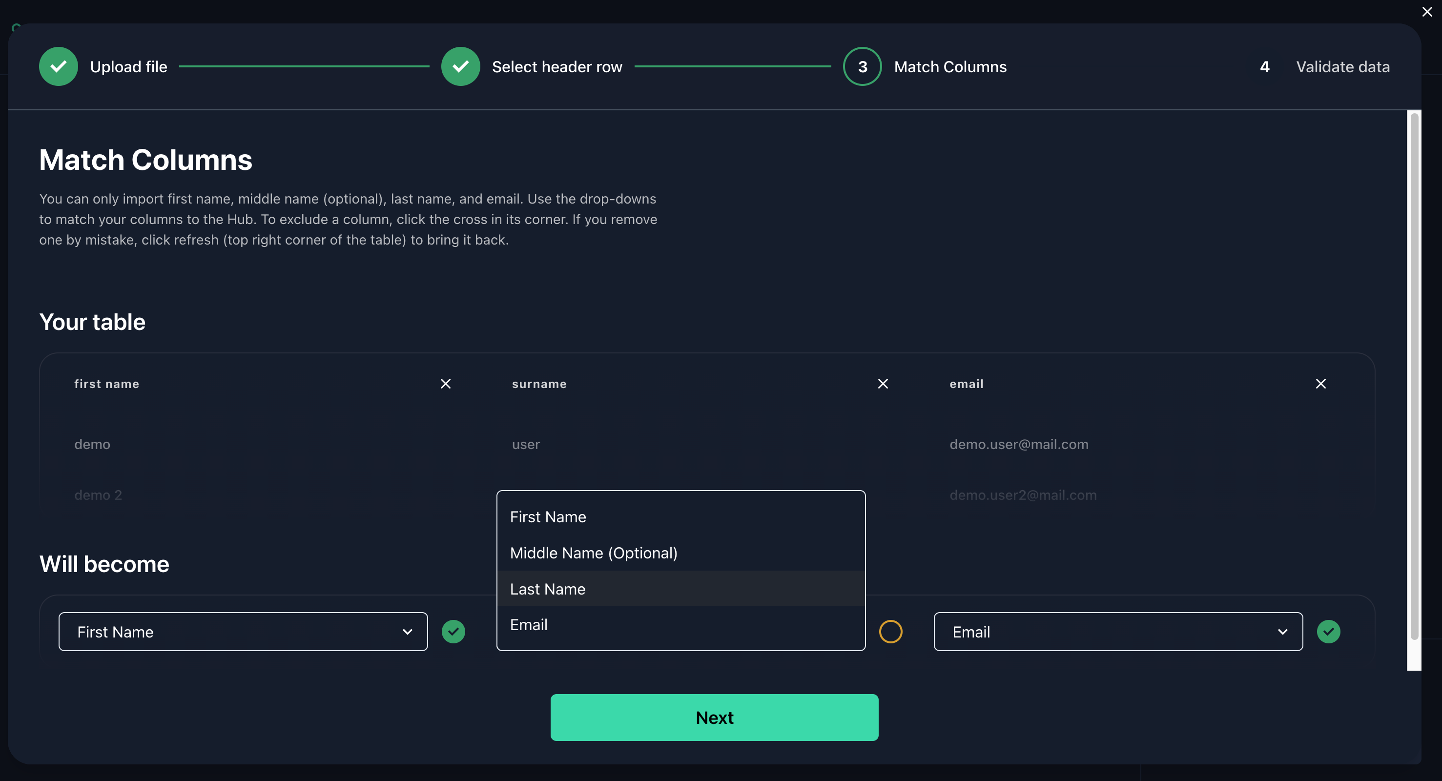Click the green check beside First Name dropdown
The image size is (1442, 781).
(453, 632)
